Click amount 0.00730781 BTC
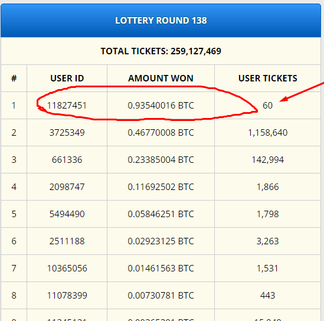 pyautogui.click(x=161, y=296)
